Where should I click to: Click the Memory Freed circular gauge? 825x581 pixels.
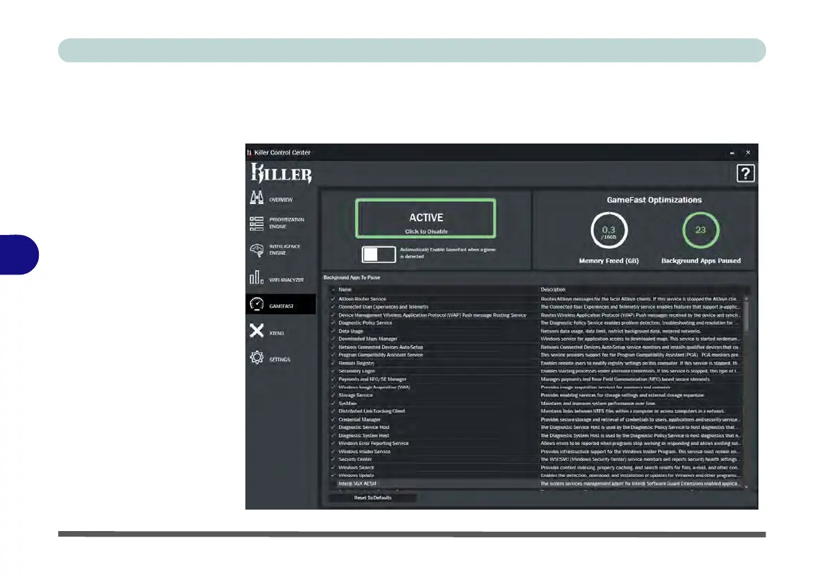(609, 230)
